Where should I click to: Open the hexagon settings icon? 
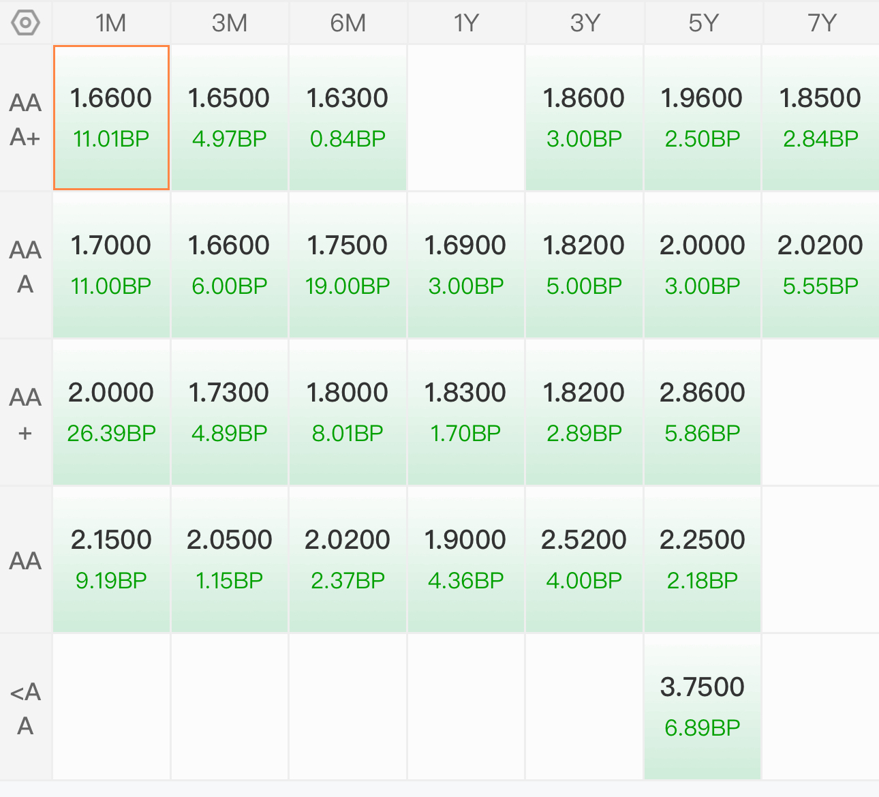tap(26, 22)
